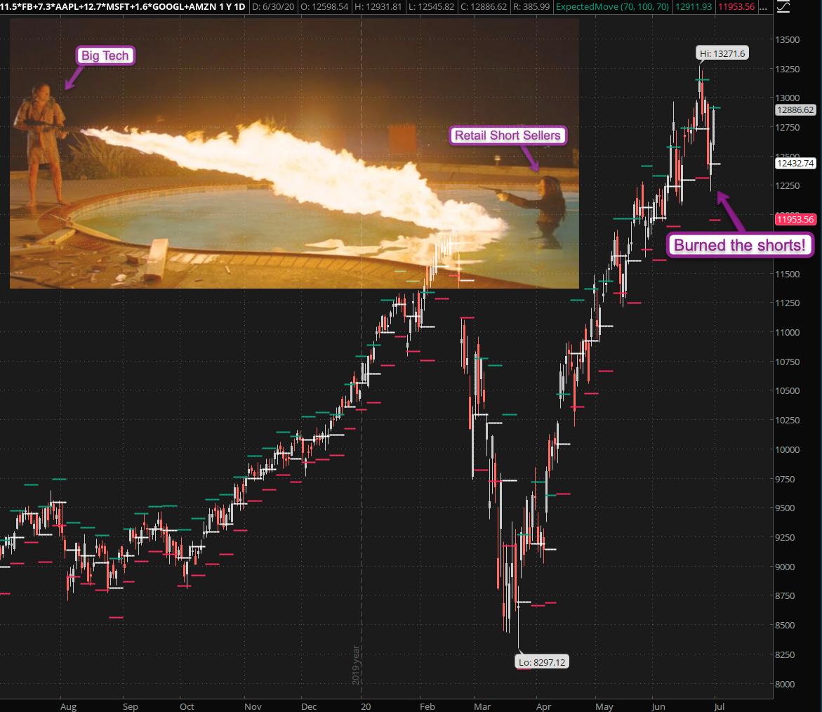
Task: Click the 9750 price axis label
Action: (785, 479)
